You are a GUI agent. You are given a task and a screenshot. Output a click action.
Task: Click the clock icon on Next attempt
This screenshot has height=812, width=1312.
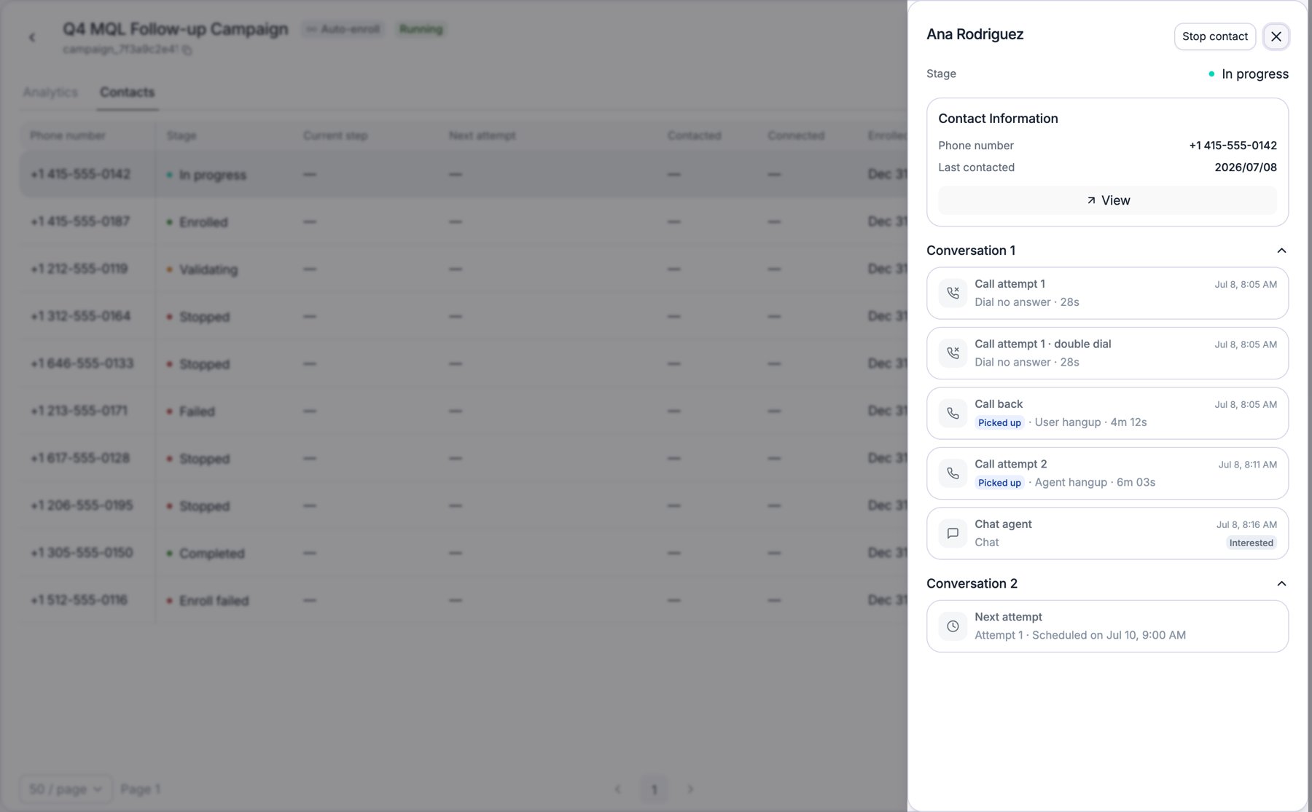tap(953, 626)
